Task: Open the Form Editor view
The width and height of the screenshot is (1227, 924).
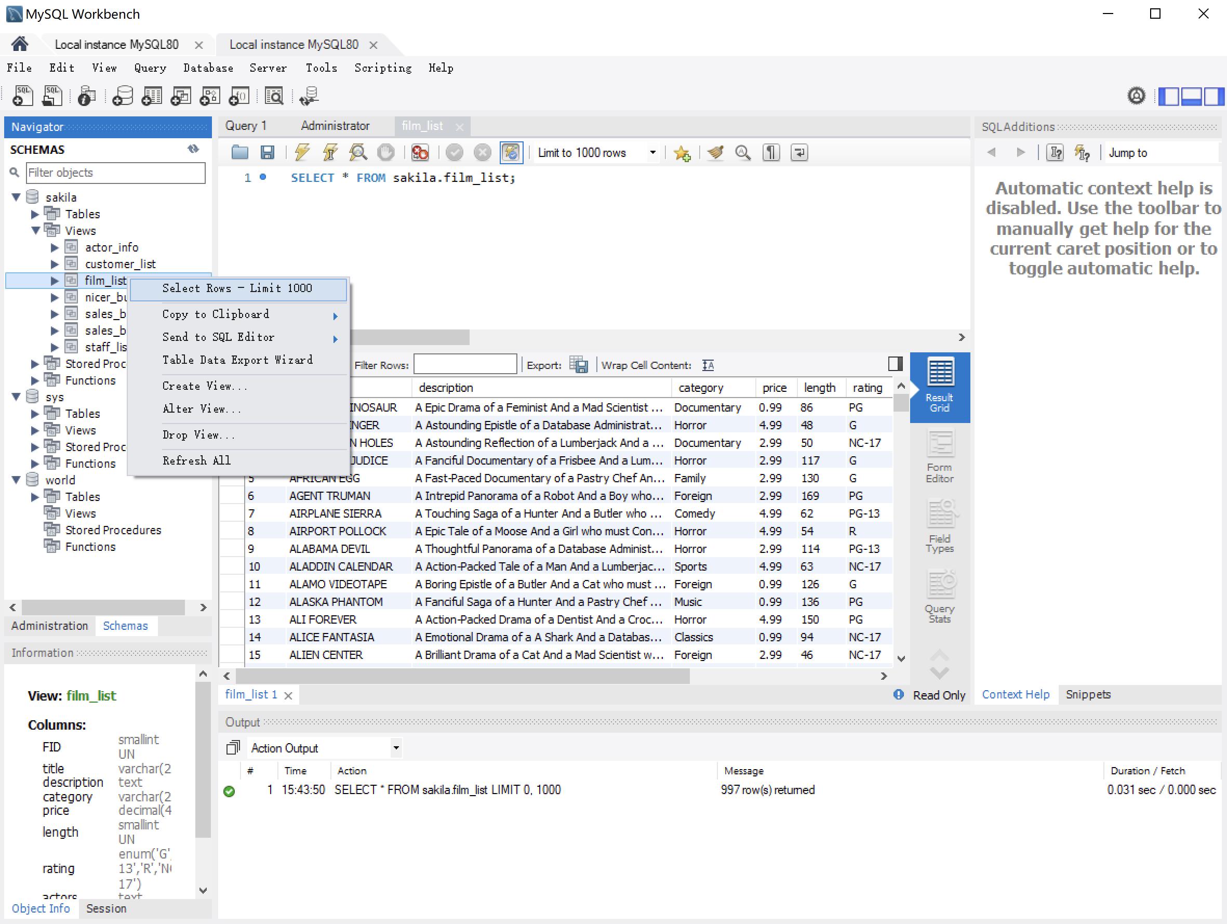Action: (x=940, y=456)
